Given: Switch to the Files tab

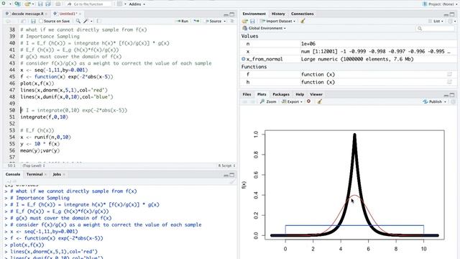Looking at the screenshot, I should point(247,94).
